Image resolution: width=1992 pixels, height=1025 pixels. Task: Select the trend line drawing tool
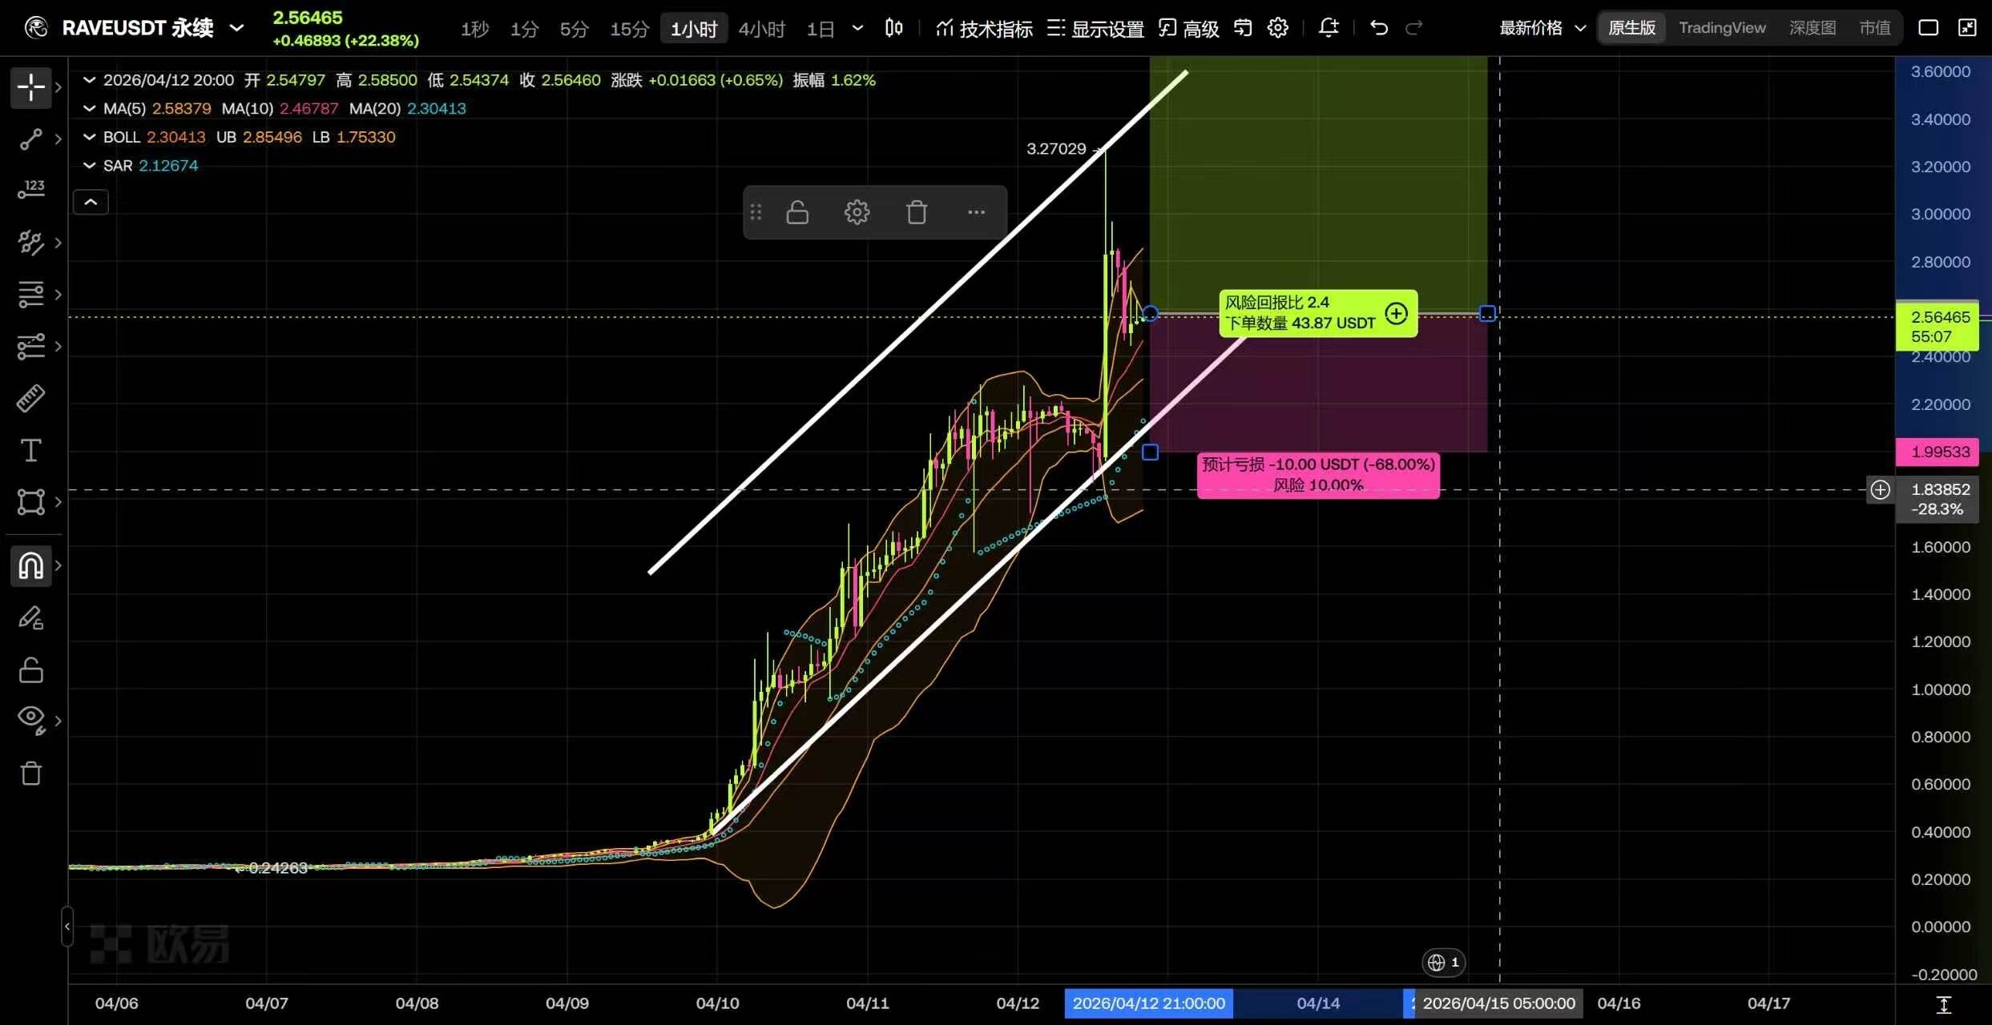30,139
